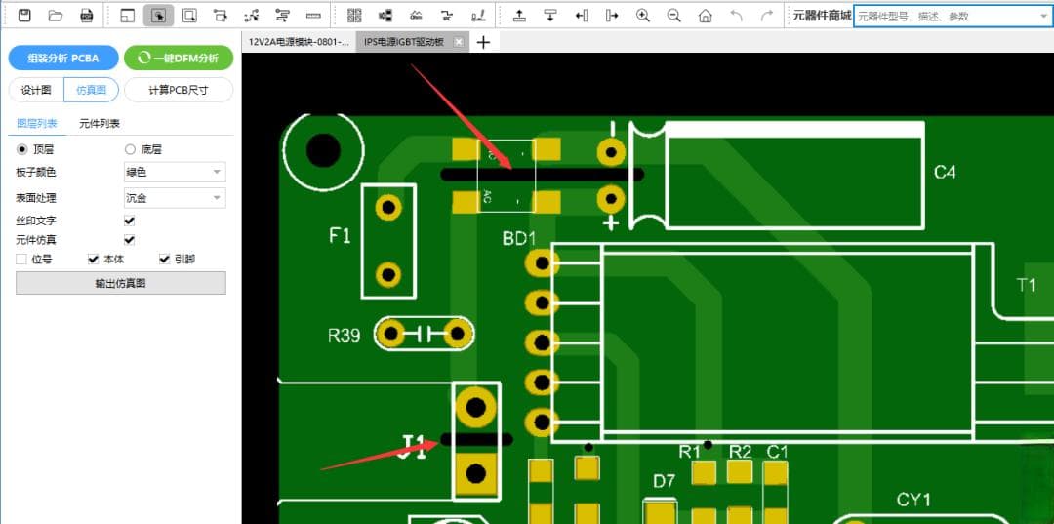Open the filter settings tool icon
This screenshot has height=524, width=1054.
coord(282,16)
